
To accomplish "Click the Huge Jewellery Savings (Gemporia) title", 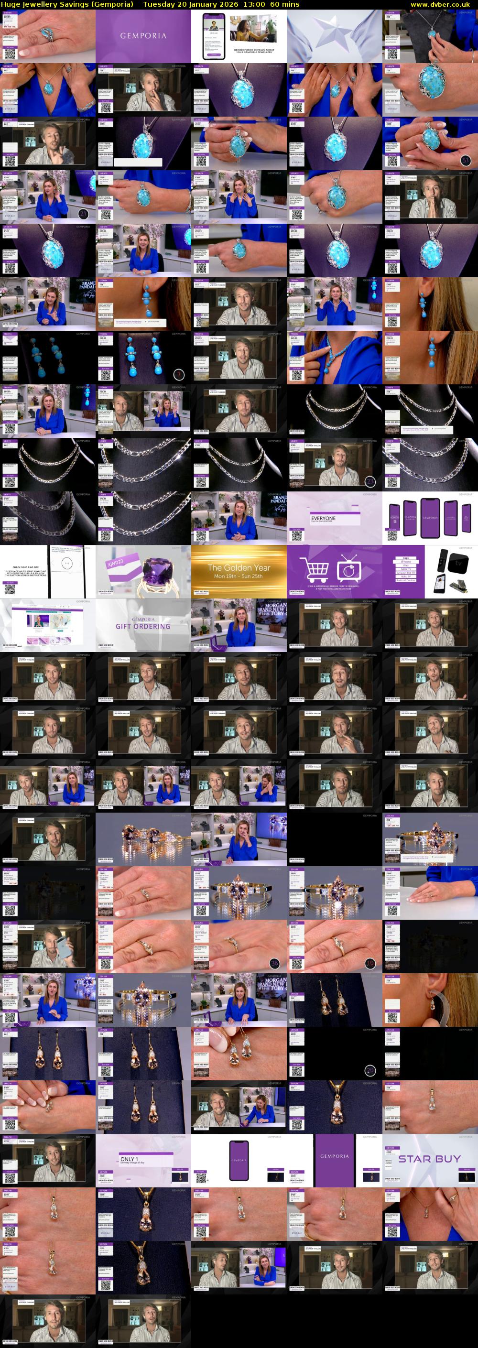I will [67, 4].
